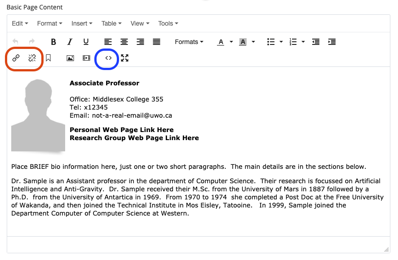The height and width of the screenshot is (260, 398).
Task: Click the Personal Web Page Link Here text
Action: pyautogui.click(x=121, y=130)
